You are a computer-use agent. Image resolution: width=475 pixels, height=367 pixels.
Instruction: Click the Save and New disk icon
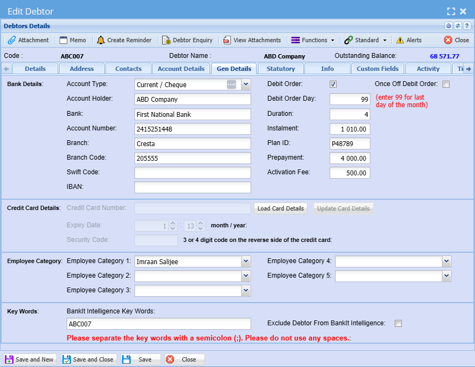pos(9,359)
